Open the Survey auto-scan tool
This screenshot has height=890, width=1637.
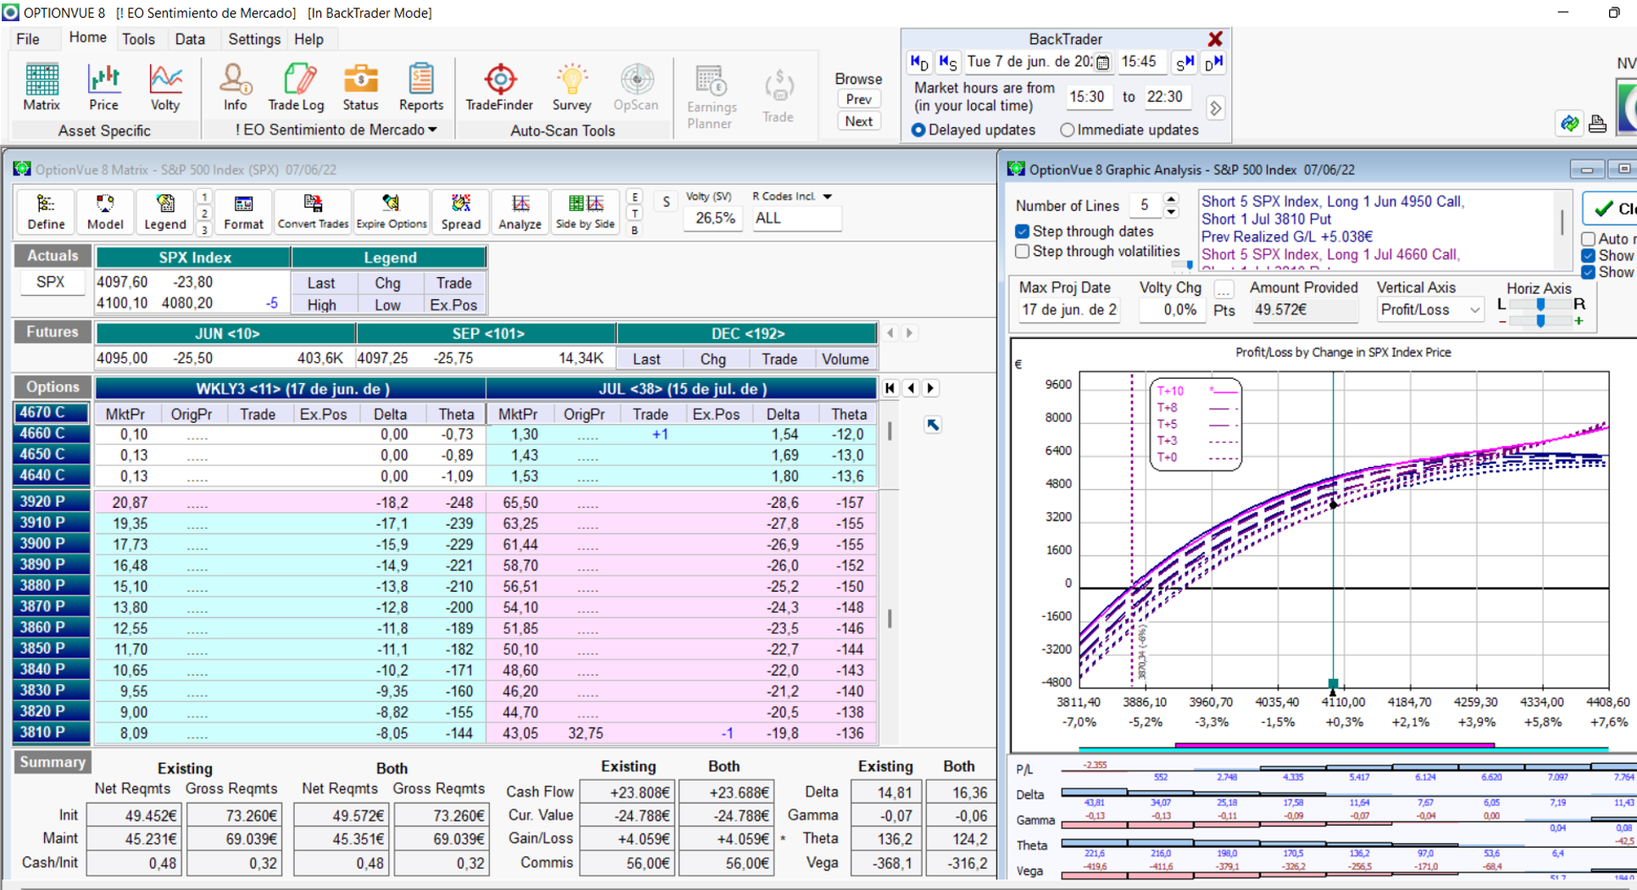click(572, 87)
